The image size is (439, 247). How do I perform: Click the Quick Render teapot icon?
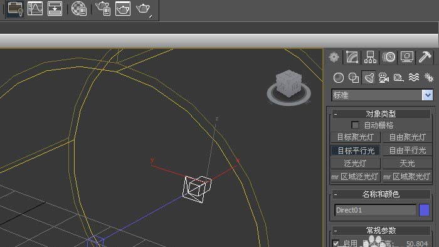coord(143,8)
